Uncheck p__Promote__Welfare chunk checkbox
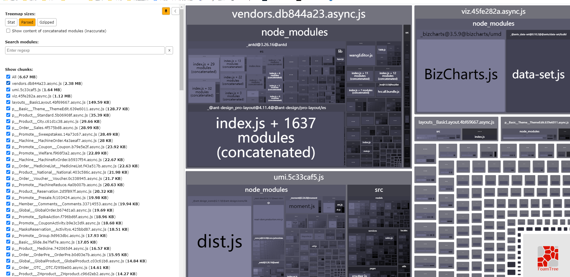The width and height of the screenshot is (570, 277). [x=8, y=153]
